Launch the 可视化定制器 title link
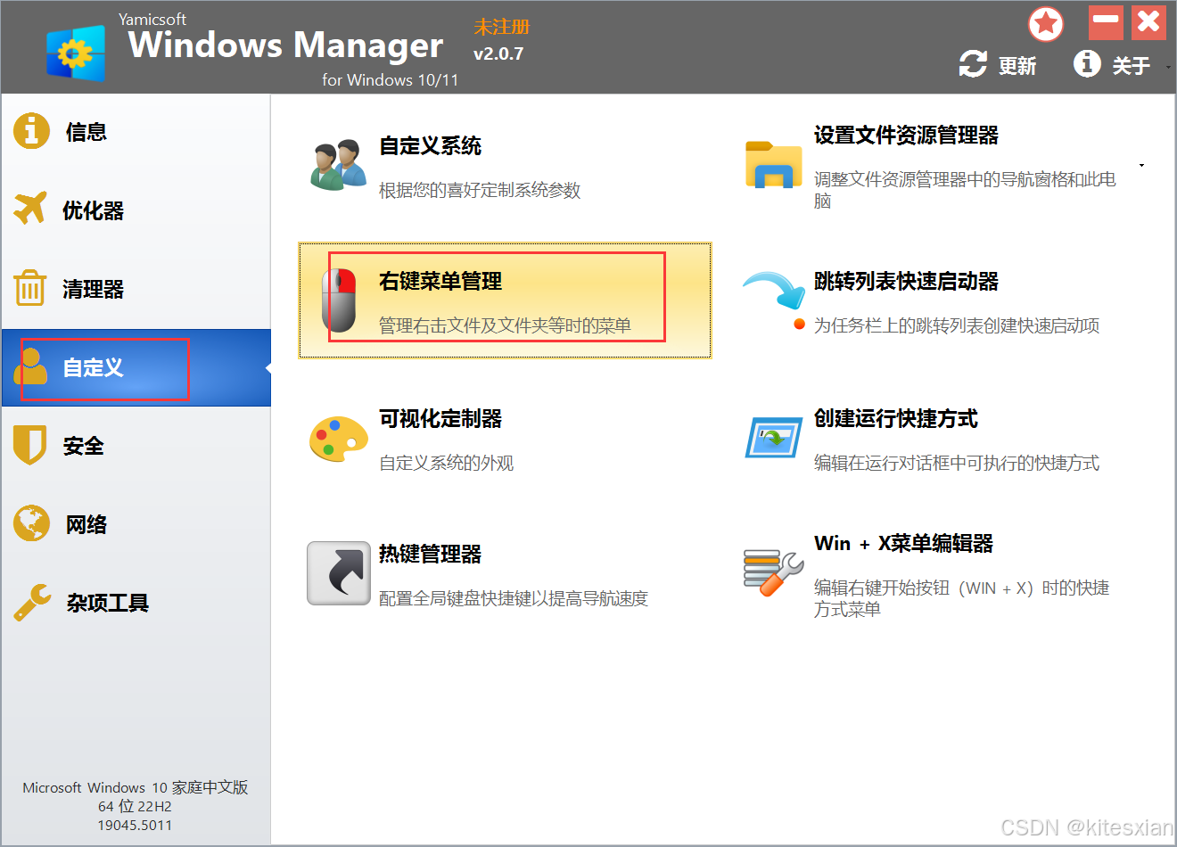This screenshot has height=847, width=1177. (x=440, y=418)
